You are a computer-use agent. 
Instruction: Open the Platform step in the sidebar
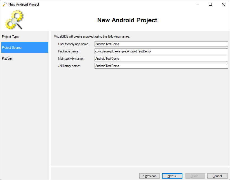coord(25,59)
